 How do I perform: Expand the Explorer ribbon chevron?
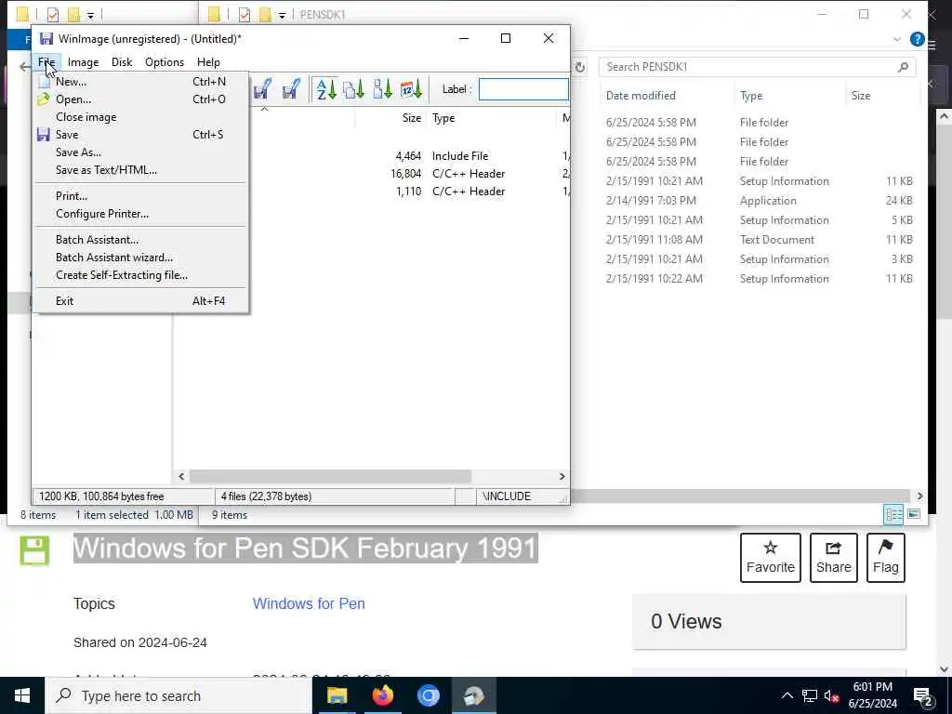point(897,39)
